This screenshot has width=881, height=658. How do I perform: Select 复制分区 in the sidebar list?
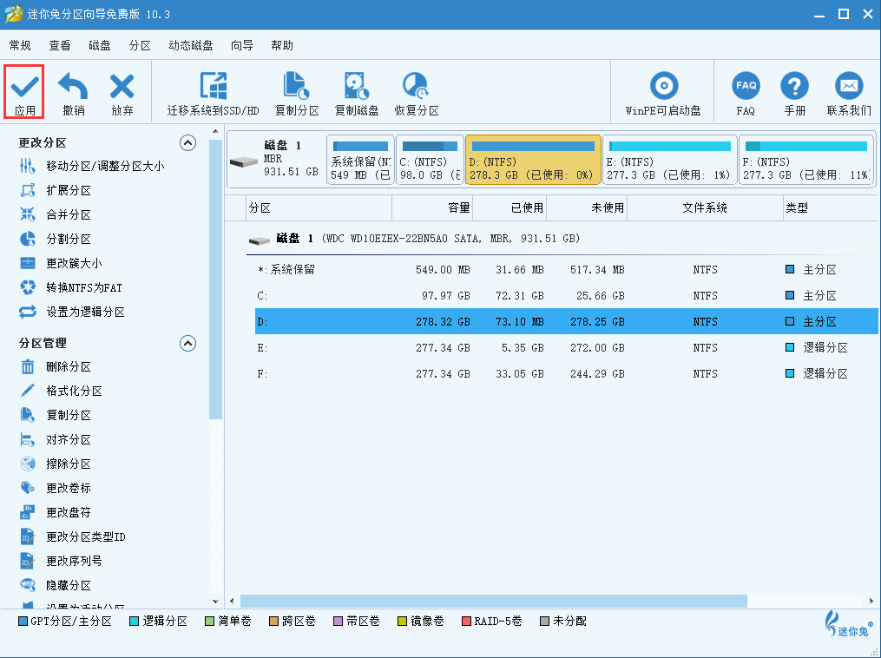[69, 415]
